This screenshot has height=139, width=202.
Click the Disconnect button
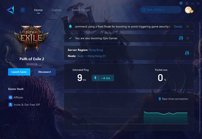45,72
